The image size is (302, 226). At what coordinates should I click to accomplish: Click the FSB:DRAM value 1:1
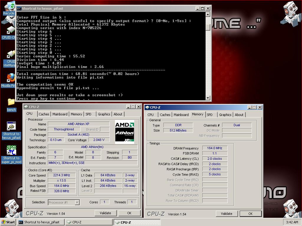[215, 153]
